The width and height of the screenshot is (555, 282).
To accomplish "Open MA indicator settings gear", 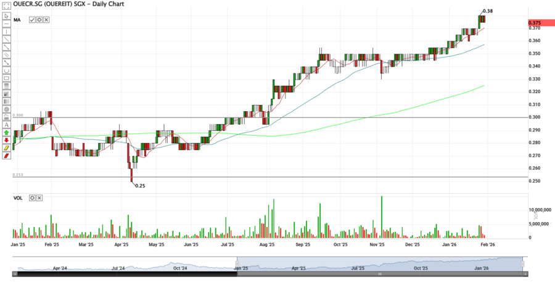I will pos(39,20).
